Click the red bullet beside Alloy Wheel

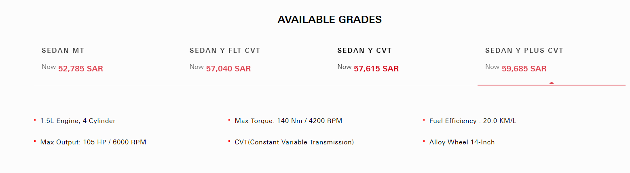[x=424, y=141]
